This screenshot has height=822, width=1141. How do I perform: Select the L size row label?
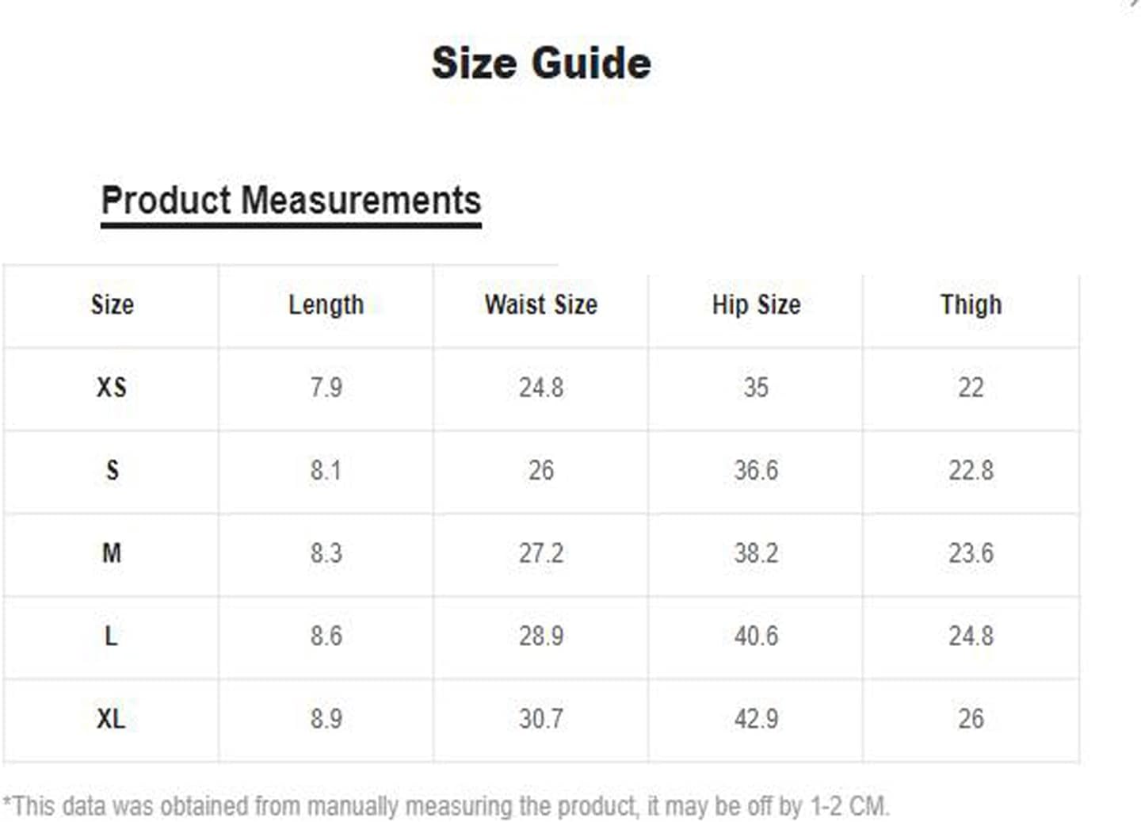coord(111,636)
